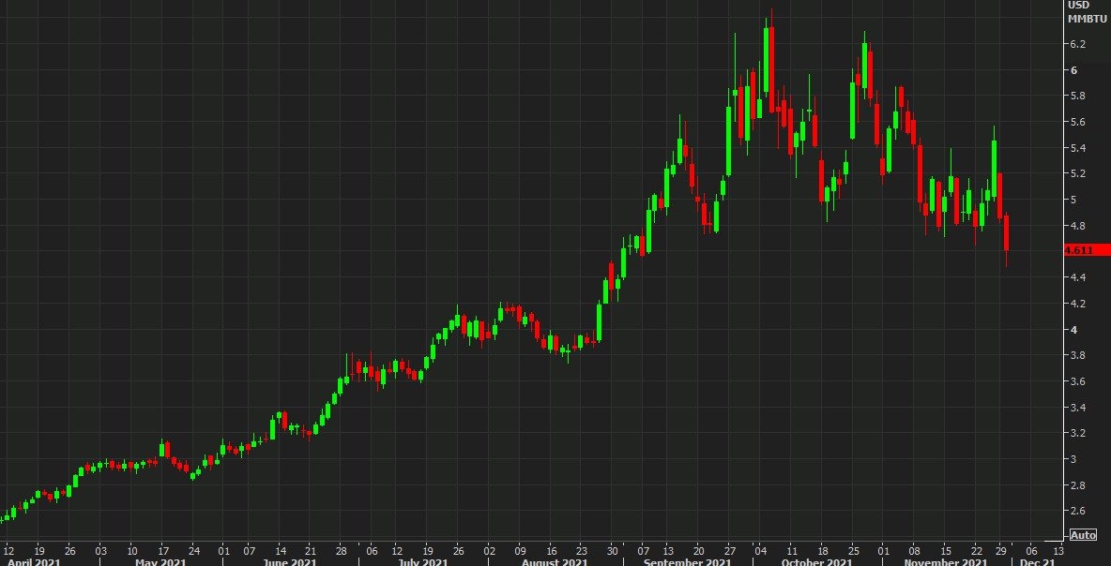Click the October 2021 month label
Screen dimensions: 1111x566
coord(817,562)
